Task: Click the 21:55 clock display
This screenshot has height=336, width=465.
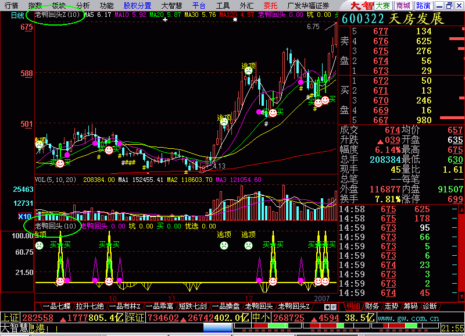Action: [x=453, y=328]
